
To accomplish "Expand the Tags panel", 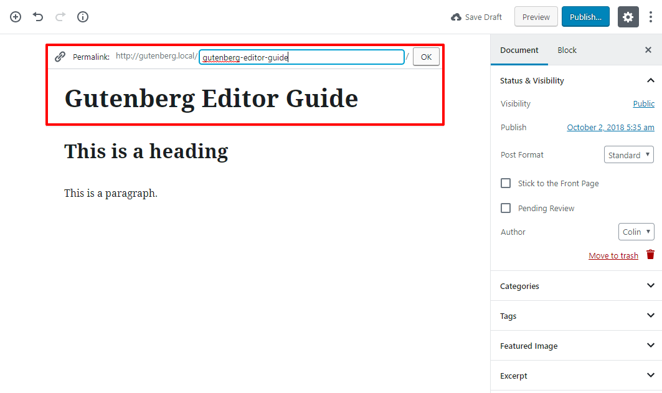I will click(576, 316).
